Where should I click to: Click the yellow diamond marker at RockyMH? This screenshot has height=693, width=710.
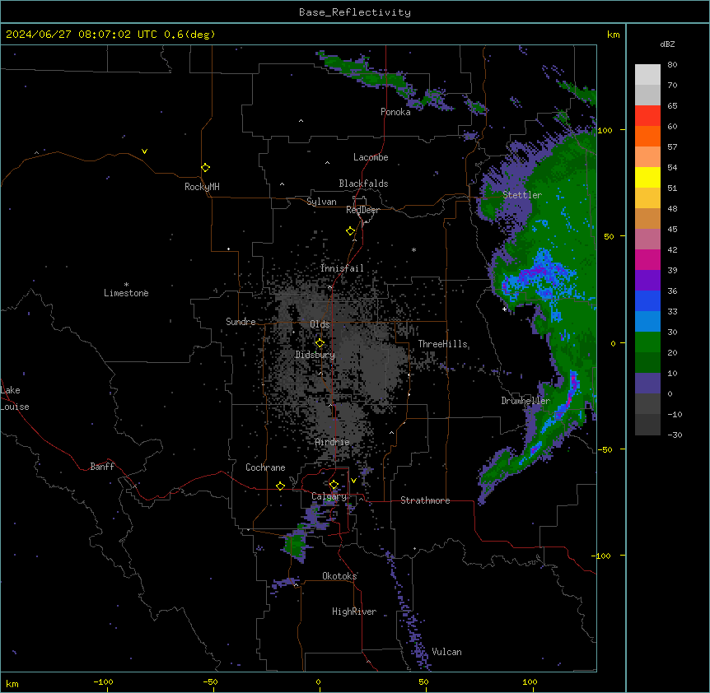[205, 168]
